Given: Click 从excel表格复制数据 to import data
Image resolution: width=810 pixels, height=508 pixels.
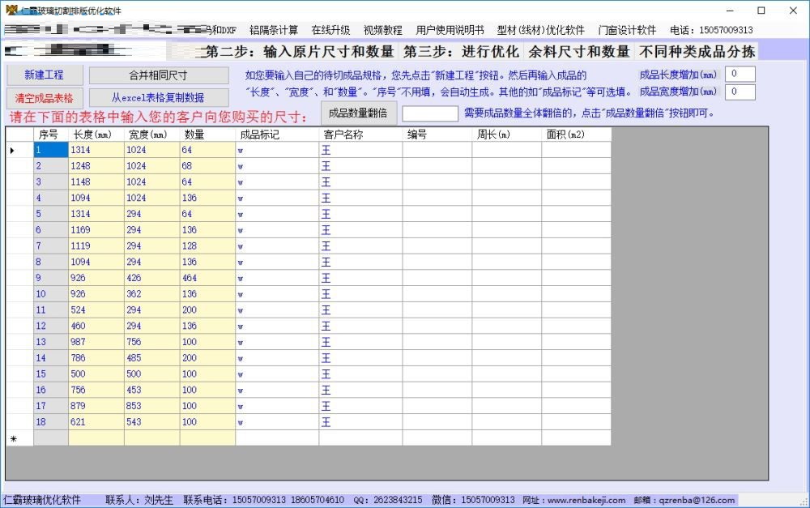Looking at the screenshot, I should coord(160,95).
